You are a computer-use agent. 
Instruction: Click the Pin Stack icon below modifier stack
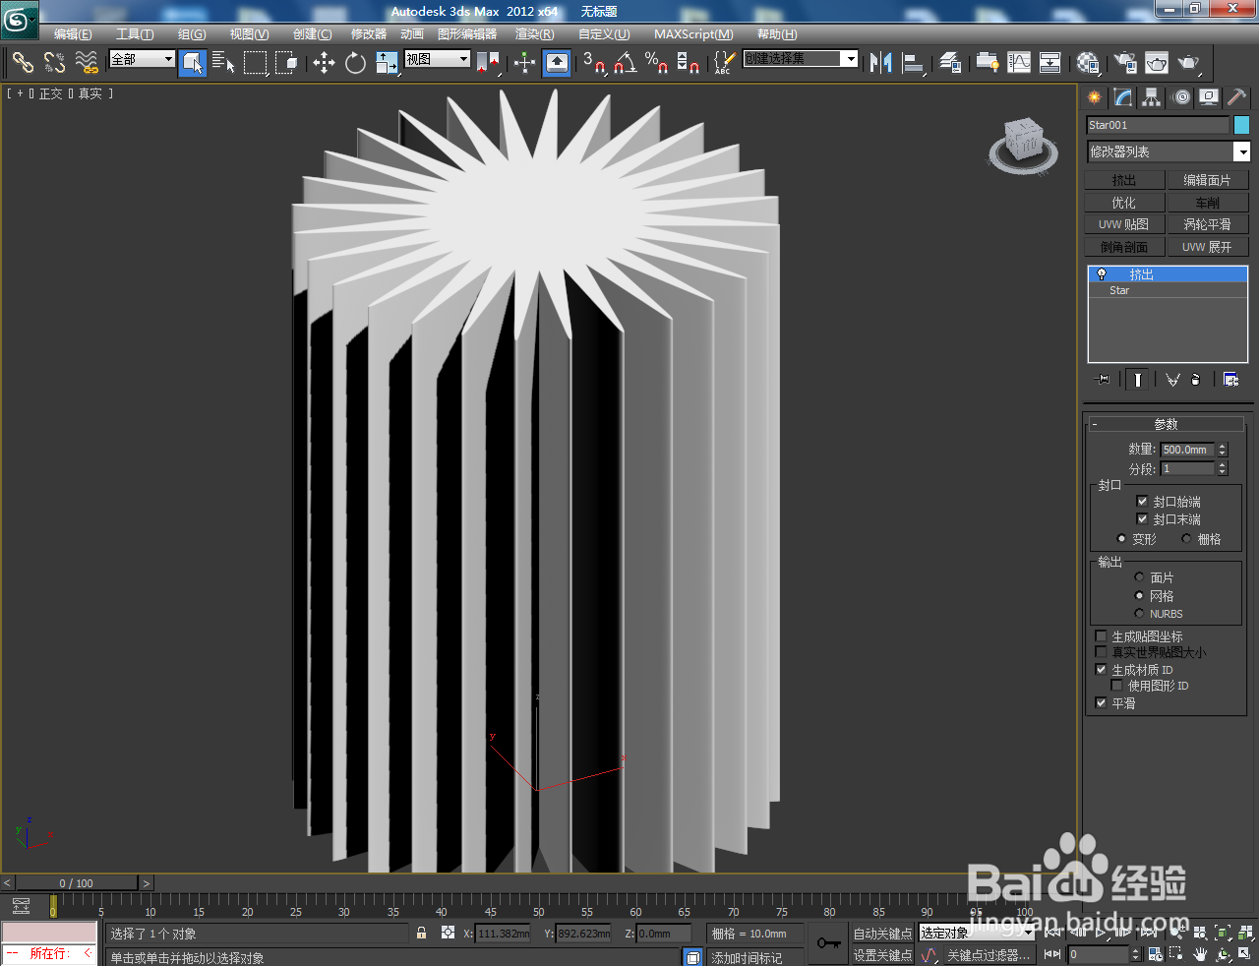click(1102, 379)
